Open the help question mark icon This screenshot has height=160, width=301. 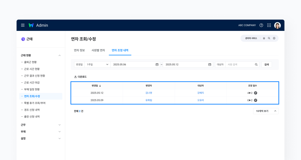261,25
